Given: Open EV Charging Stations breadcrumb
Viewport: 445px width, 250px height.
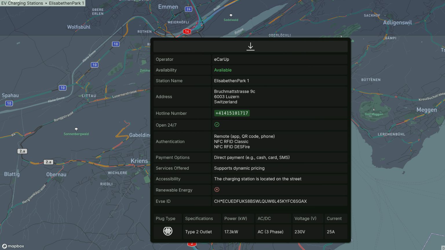Looking at the screenshot, I should (22, 3).
